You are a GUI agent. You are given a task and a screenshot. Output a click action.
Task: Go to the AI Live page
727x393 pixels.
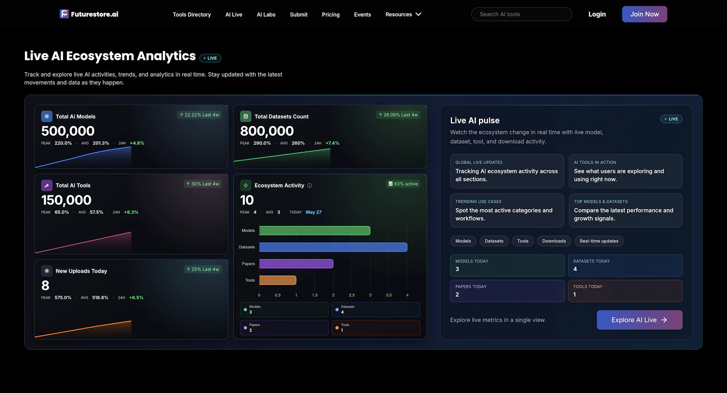234,15
